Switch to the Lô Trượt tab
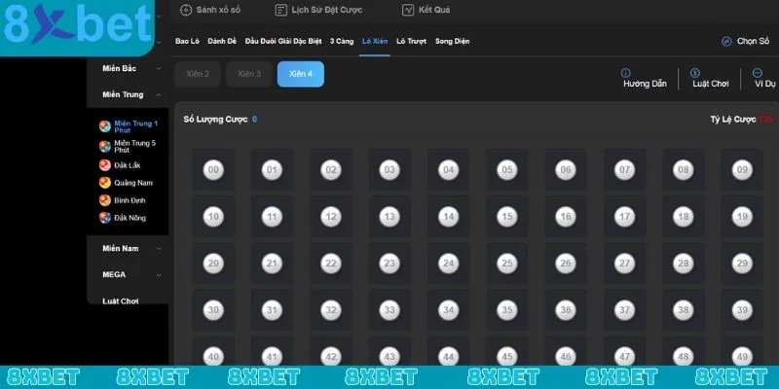The height and width of the screenshot is (389, 779). click(x=410, y=42)
